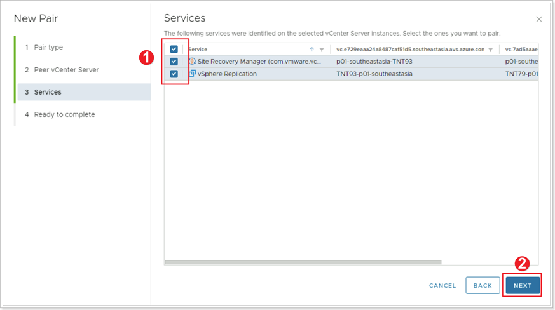Viewport: 555px width, 310px height.
Task: Click the partially visible TNT79-p01 cell
Action: [x=521, y=74]
